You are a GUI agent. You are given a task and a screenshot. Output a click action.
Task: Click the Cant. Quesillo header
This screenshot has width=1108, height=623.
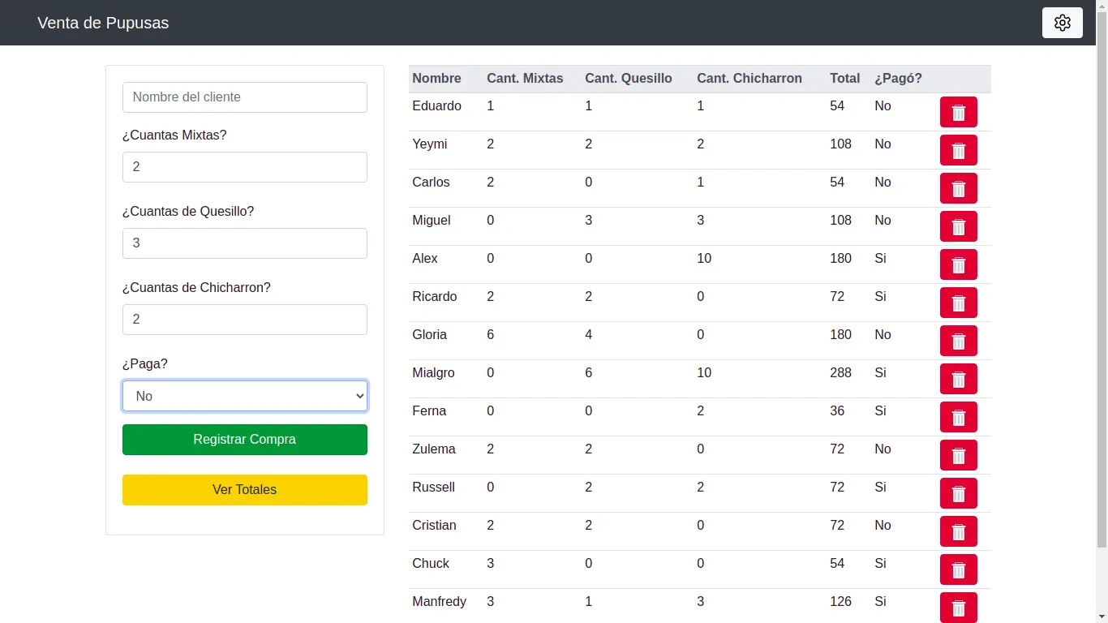pos(629,79)
